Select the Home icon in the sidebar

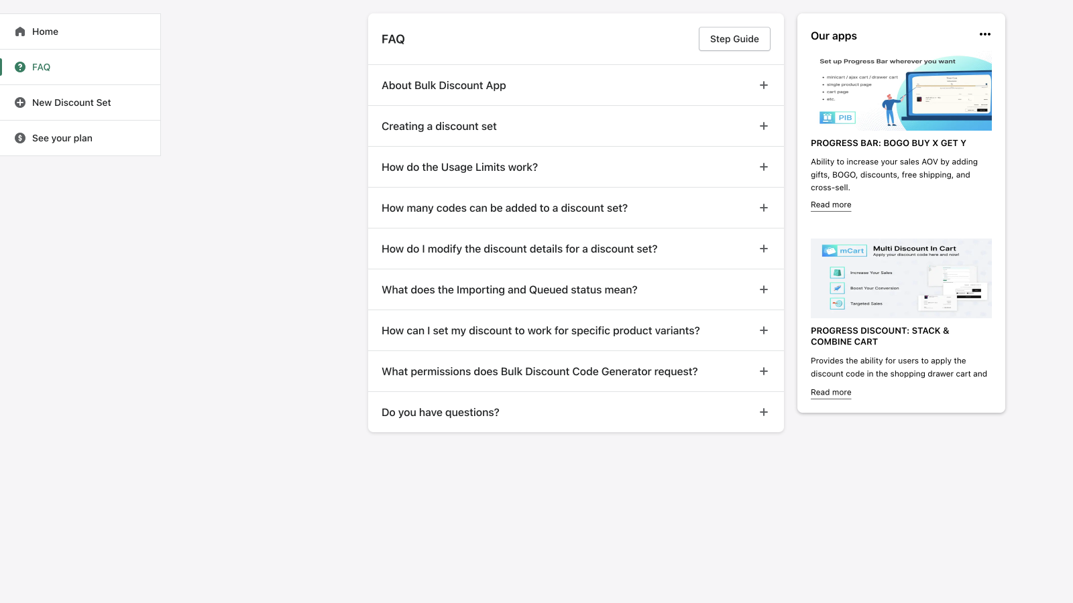[21, 31]
